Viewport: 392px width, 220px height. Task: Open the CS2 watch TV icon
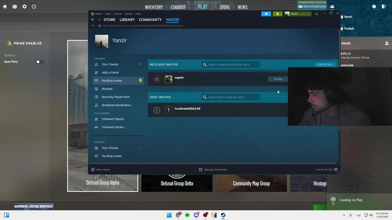tap(15, 6)
